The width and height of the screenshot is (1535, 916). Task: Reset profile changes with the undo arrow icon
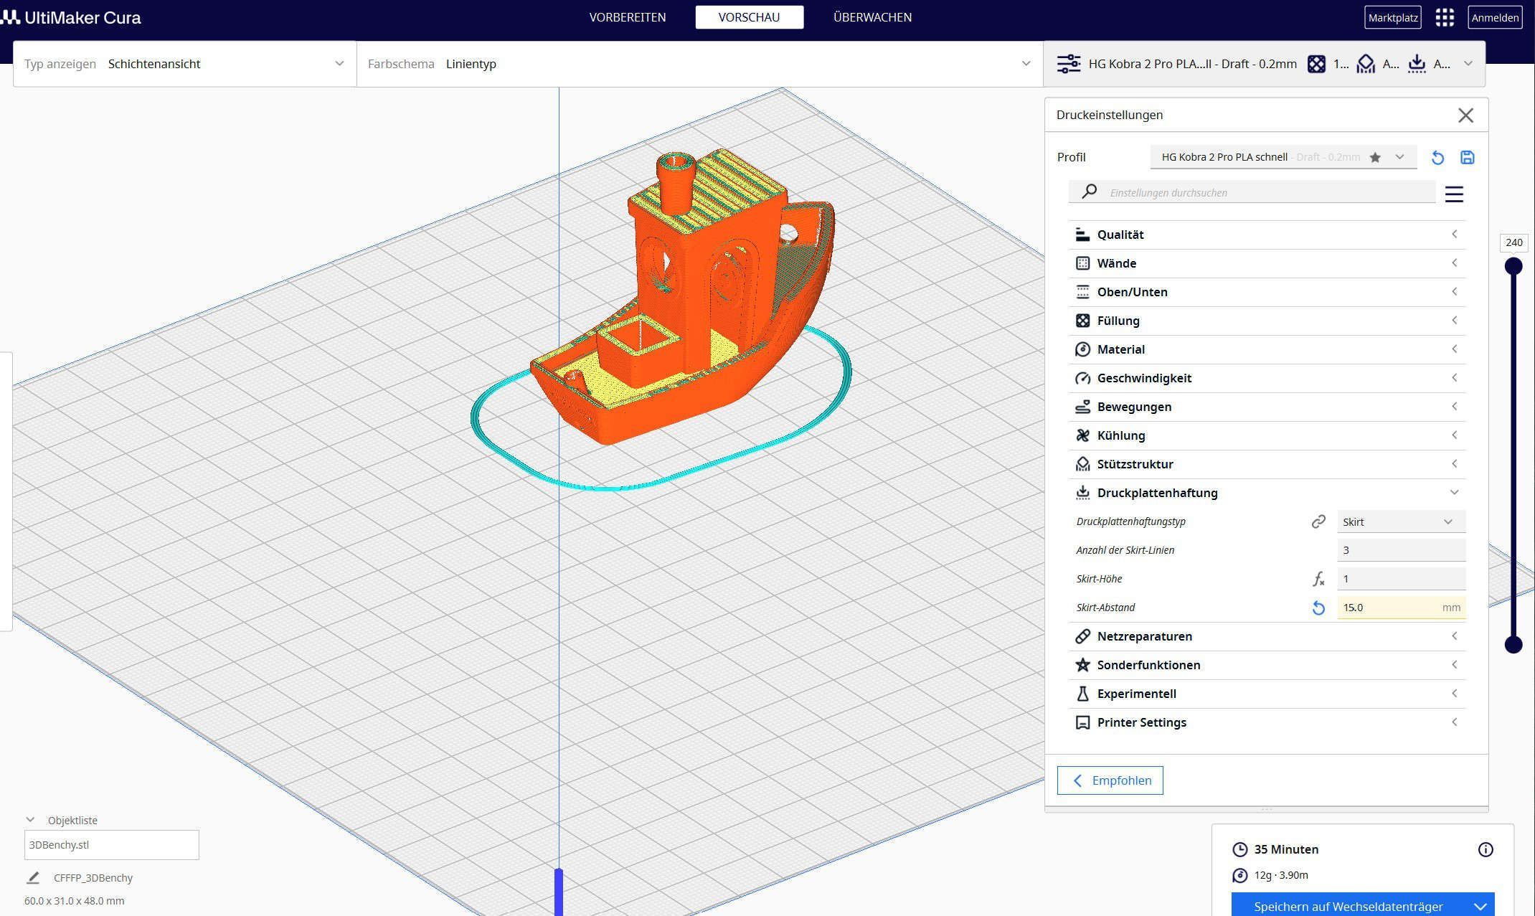[x=1437, y=158]
